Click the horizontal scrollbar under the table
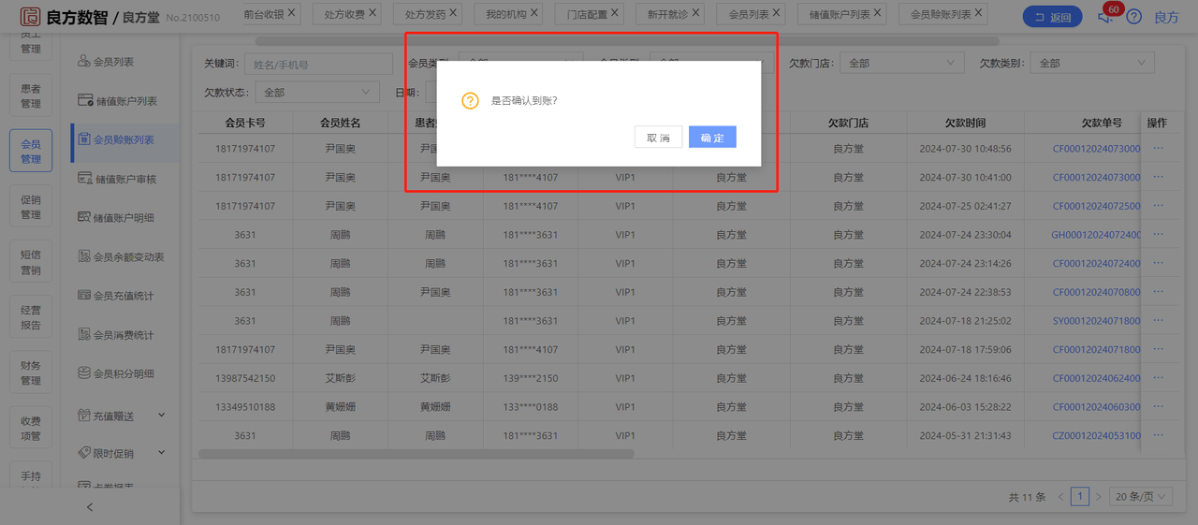Image resolution: width=1198 pixels, height=525 pixels. click(416, 454)
